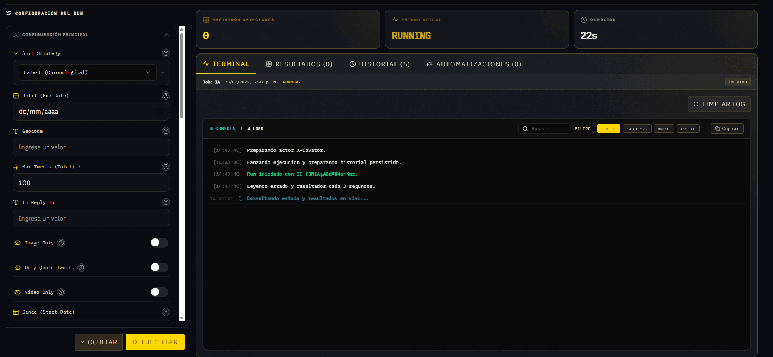773x357 pixels.
Task: Click the Ejecutar button
Action: click(155, 342)
